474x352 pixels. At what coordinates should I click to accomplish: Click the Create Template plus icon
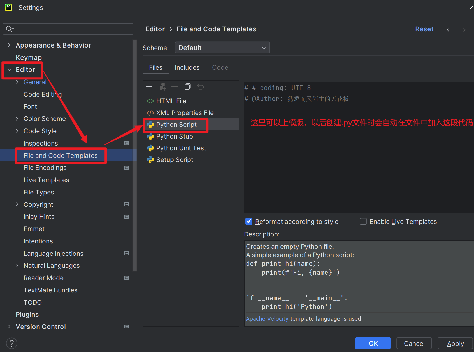point(149,87)
